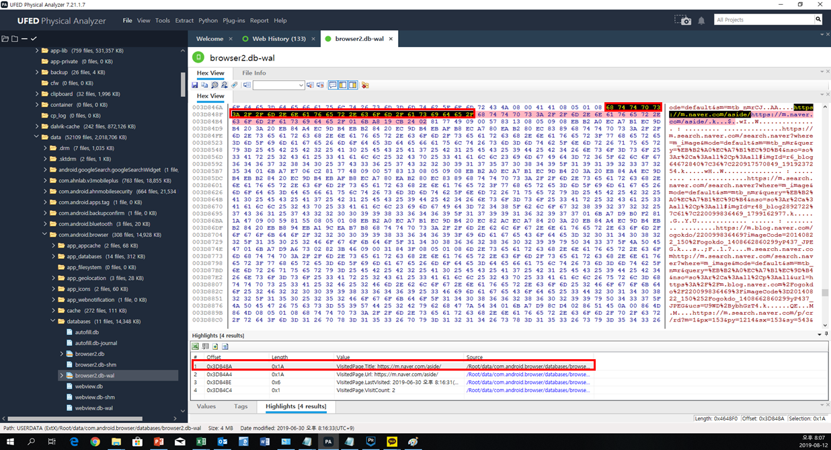Select the Highlights [4 results] tab
The image size is (831, 450).
[x=296, y=406]
